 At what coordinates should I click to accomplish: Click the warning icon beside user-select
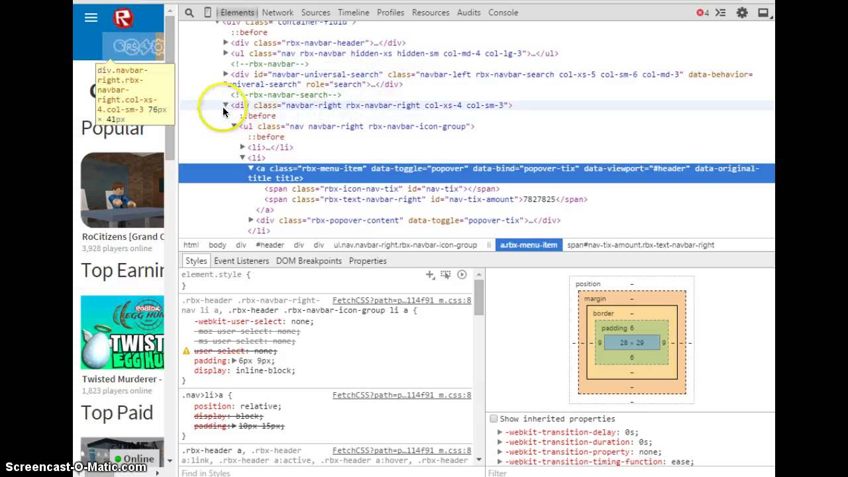(186, 351)
